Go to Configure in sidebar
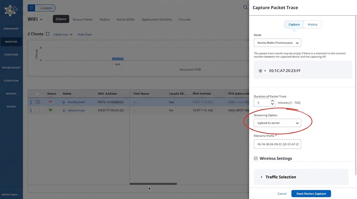357x199 pixels. [11, 55]
